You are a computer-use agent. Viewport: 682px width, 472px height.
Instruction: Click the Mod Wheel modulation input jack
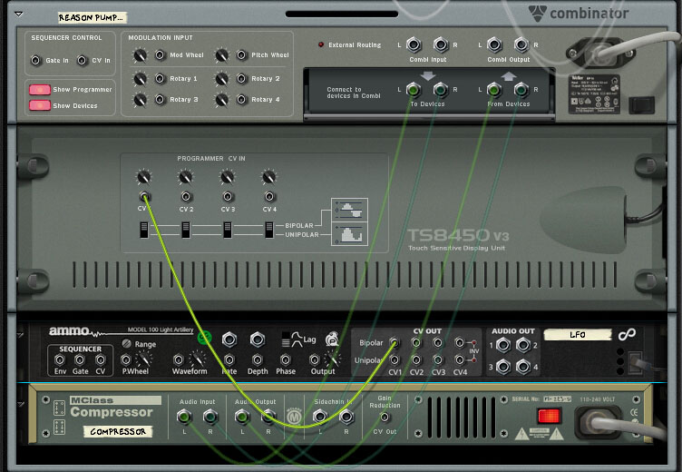pos(160,54)
